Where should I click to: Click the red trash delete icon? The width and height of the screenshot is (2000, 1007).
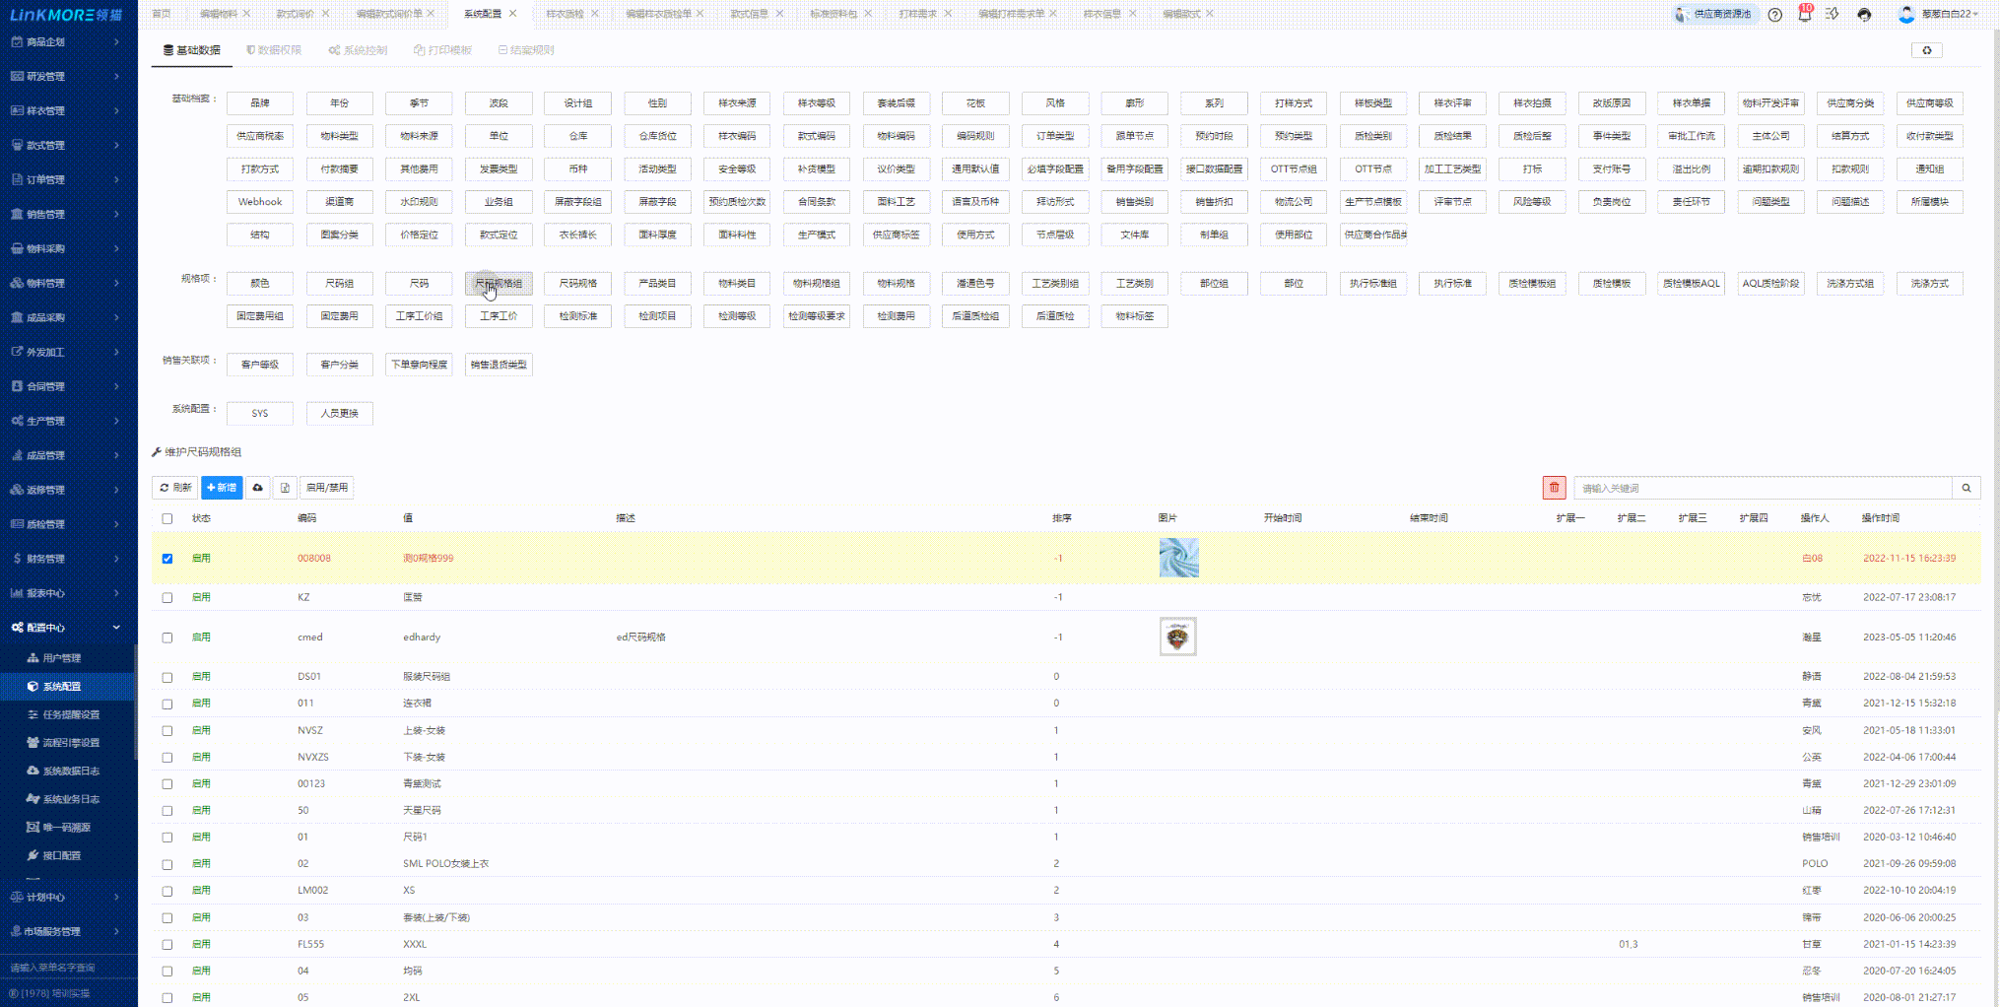(1554, 488)
